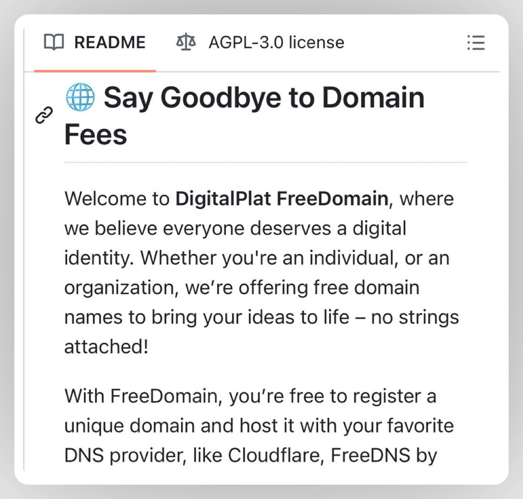Click the "Say Goodbye to Domain" heading line
Viewport: 523px width, 499px height.
(x=264, y=97)
